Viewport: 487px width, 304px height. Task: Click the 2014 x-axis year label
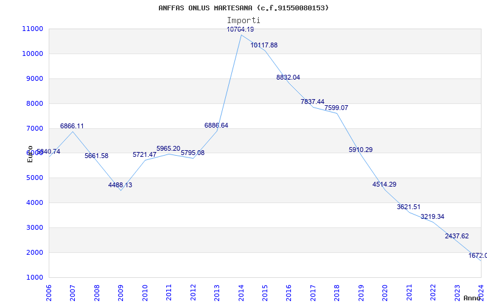(x=240, y=292)
